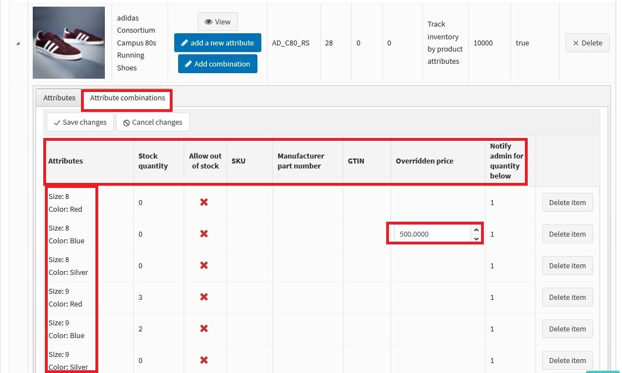
Task: Toggle allow out of stock for Size 8 Blue
Action: coord(204,234)
